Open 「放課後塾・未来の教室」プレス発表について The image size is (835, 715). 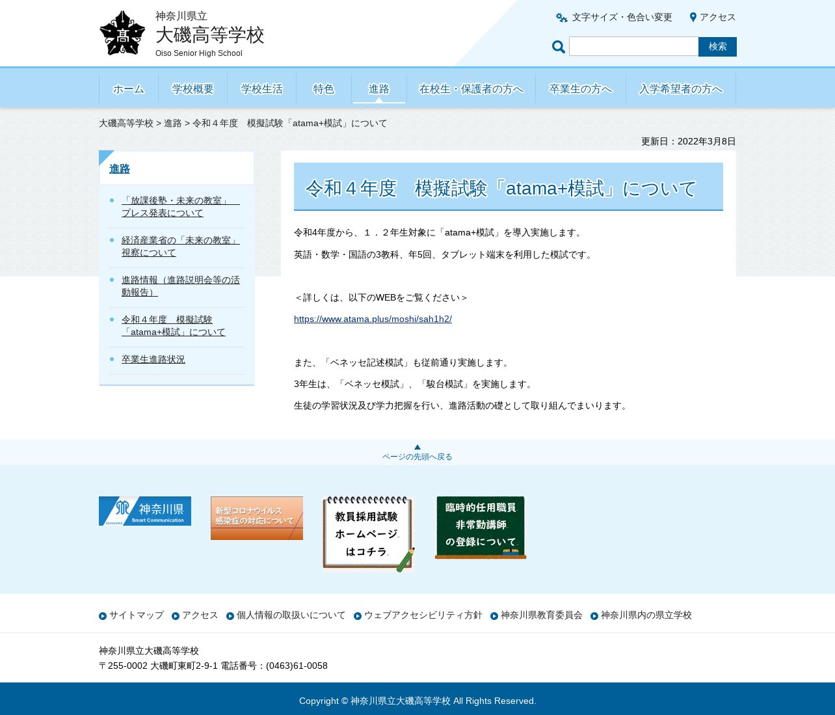pos(181,207)
